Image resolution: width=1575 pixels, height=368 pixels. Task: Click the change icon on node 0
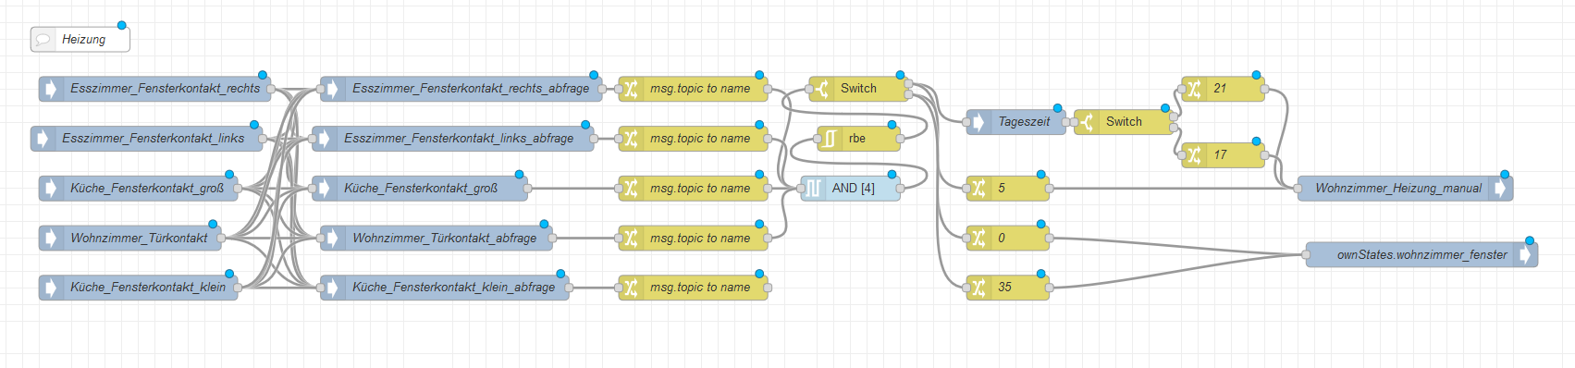978,238
